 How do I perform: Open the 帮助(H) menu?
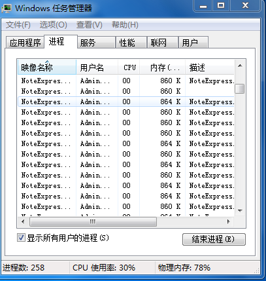pyautogui.click(x=125, y=25)
